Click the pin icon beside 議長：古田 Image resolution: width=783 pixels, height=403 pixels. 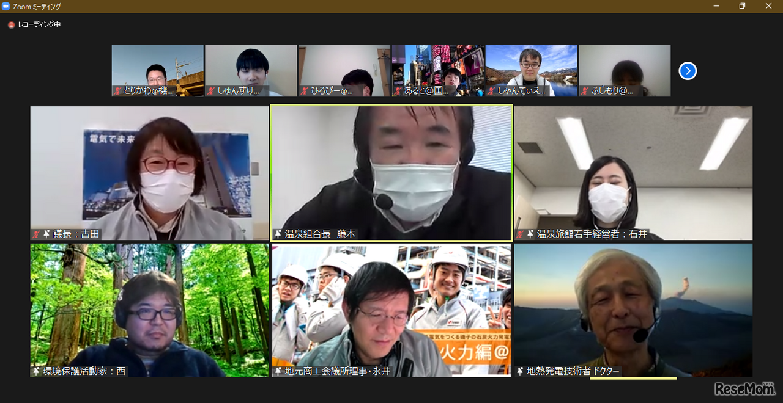[x=46, y=234]
